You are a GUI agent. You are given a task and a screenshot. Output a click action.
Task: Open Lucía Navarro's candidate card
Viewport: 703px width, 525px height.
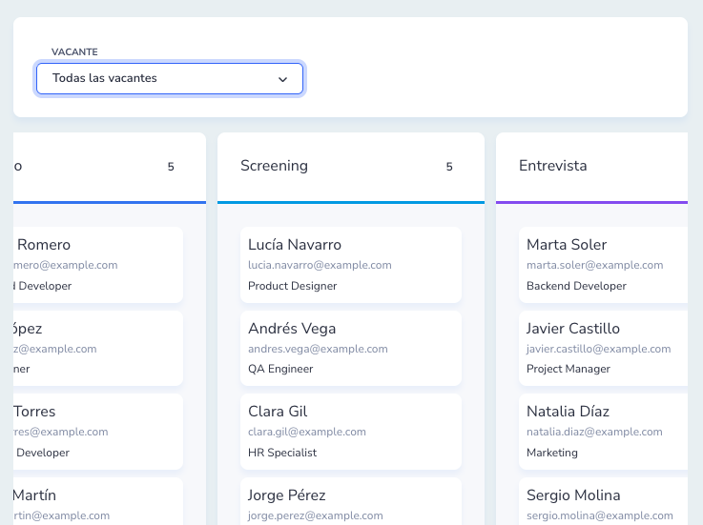pos(350,264)
